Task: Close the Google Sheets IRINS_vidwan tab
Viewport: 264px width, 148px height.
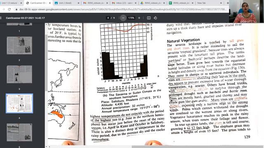Action: coord(193,3)
